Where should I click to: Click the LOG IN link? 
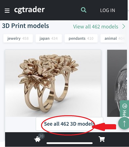(108, 10)
